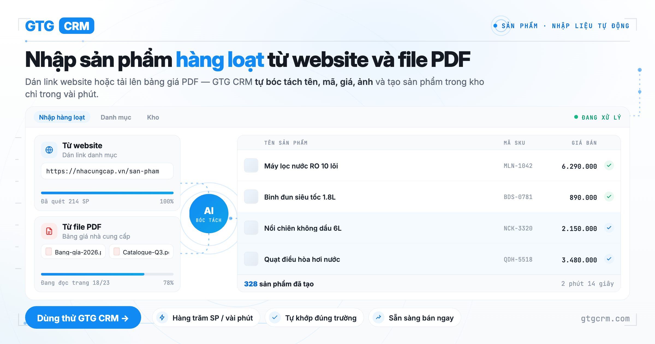Open the Nhập hàng loạt tab
Screen dimensions: 655x344
click(x=62, y=117)
